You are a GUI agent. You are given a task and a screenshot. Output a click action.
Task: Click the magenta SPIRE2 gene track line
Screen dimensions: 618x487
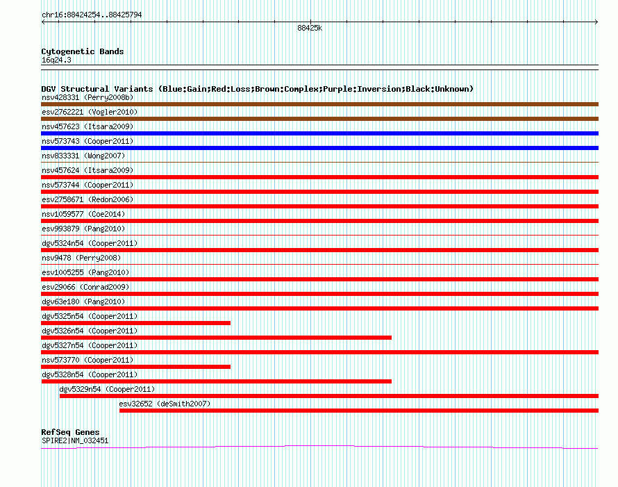pos(319,447)
